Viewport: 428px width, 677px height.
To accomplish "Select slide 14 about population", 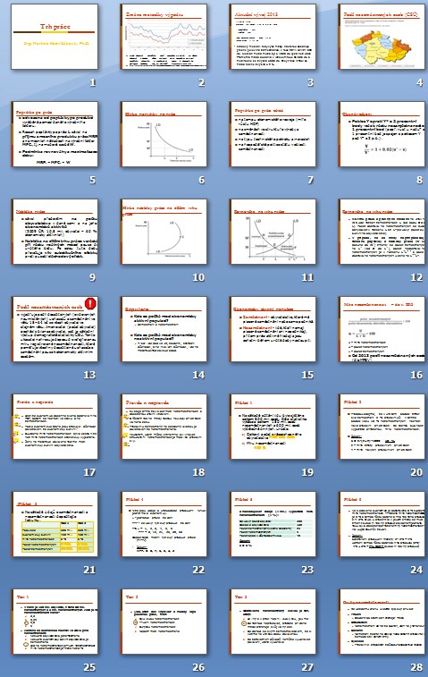I will click(x=164, y=329).
